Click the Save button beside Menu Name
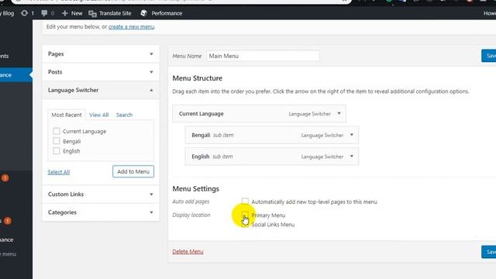 tap(489, 56)
